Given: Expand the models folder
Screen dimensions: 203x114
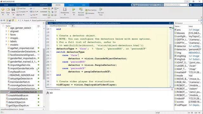Looking at the screenshot, I should [6, 45].
